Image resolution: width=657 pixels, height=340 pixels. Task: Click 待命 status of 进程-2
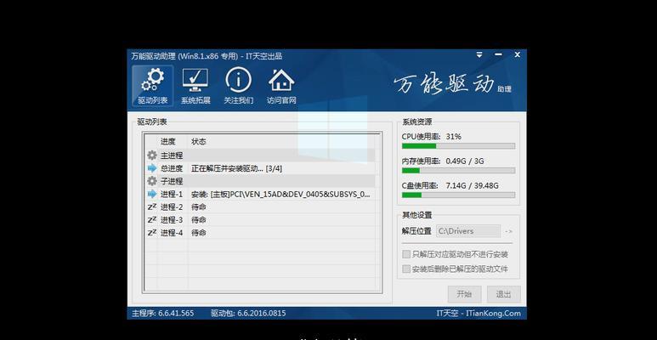click(199, 207)
